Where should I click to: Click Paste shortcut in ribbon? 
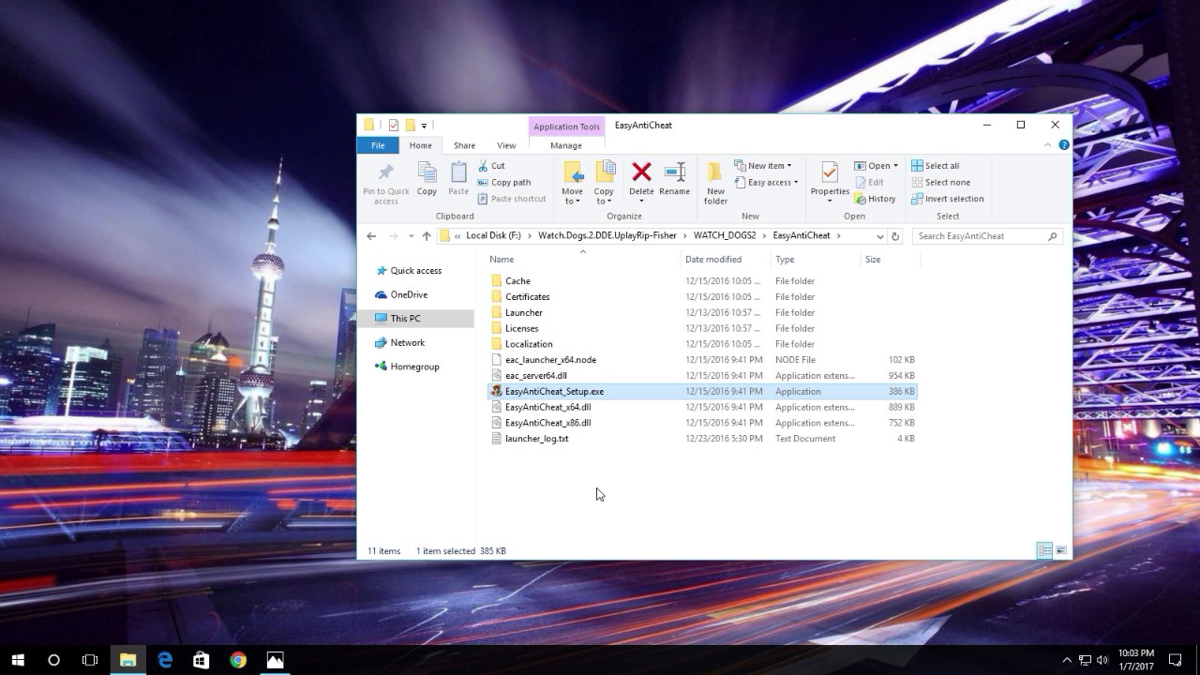tap(512, 199)
